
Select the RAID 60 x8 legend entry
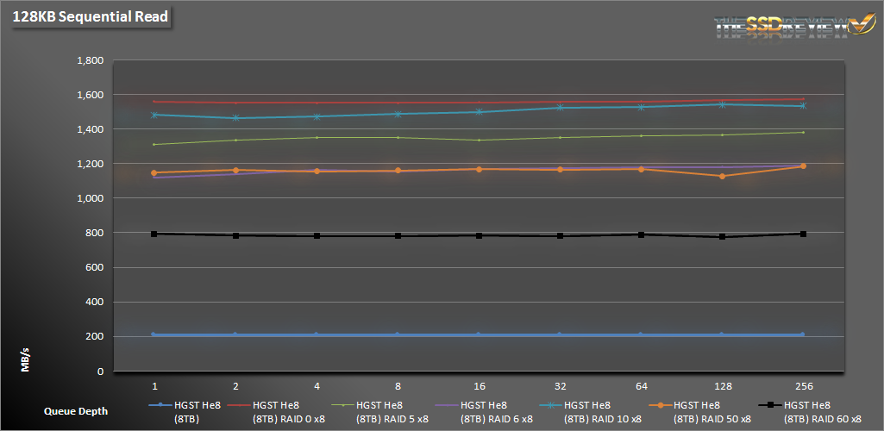810,411
